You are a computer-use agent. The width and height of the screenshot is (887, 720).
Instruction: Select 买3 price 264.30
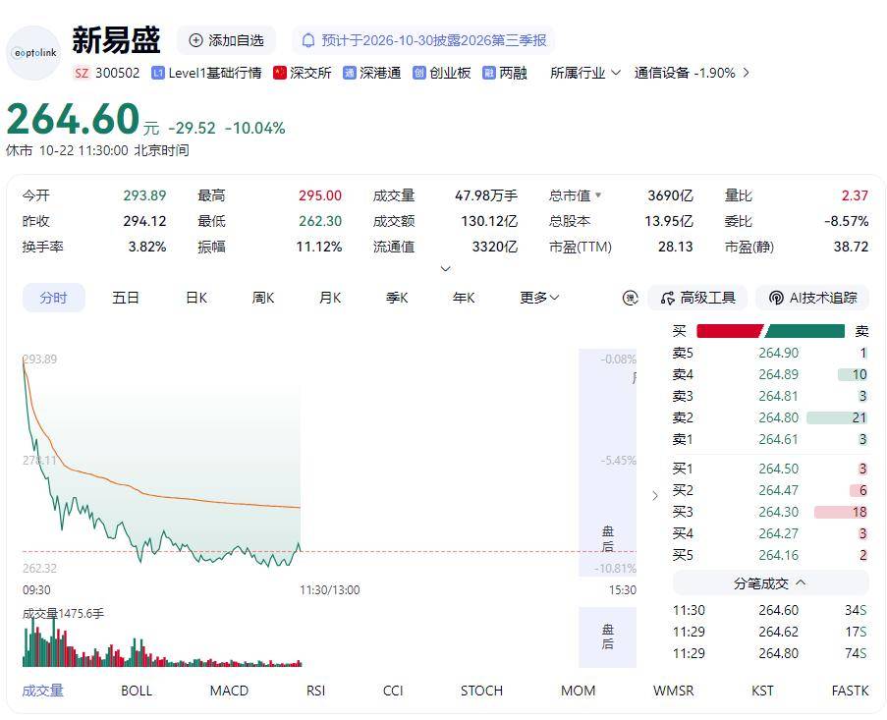778,512
